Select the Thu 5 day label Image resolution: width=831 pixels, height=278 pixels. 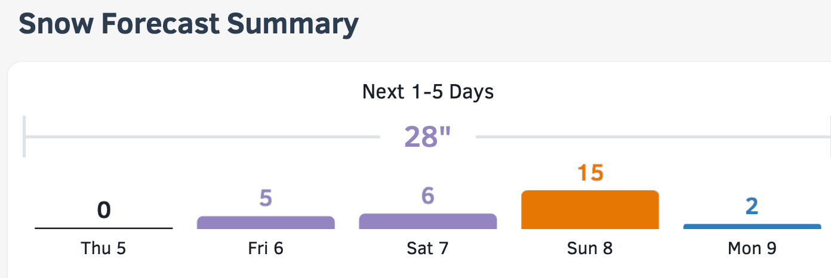104,248
